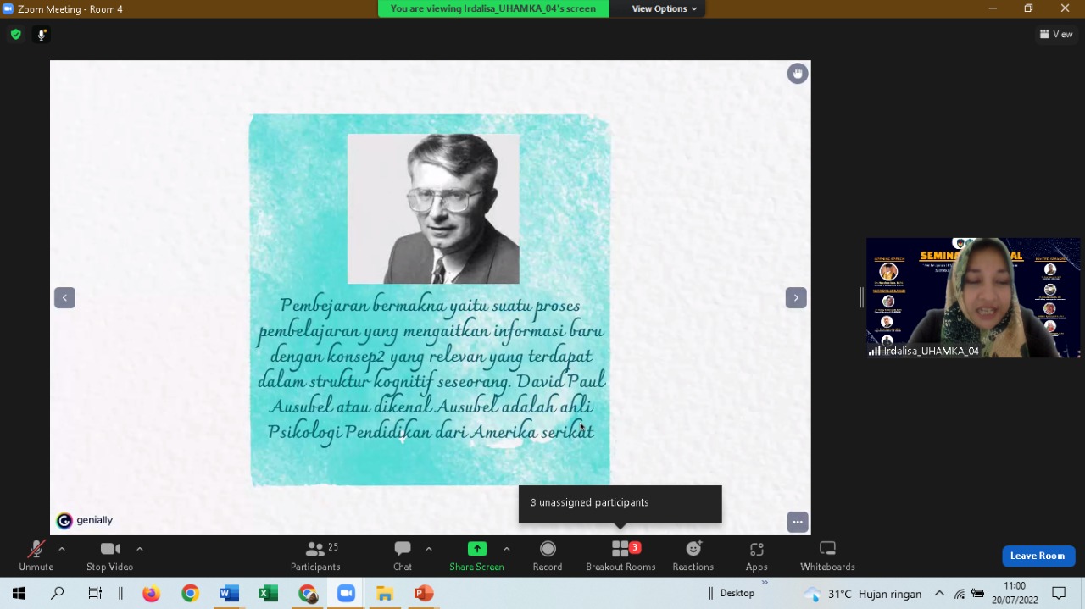The height and width of the screenshot is (609, 1085).
Task: Click the green Share Screen icon
Action: [x=477, y=549]
